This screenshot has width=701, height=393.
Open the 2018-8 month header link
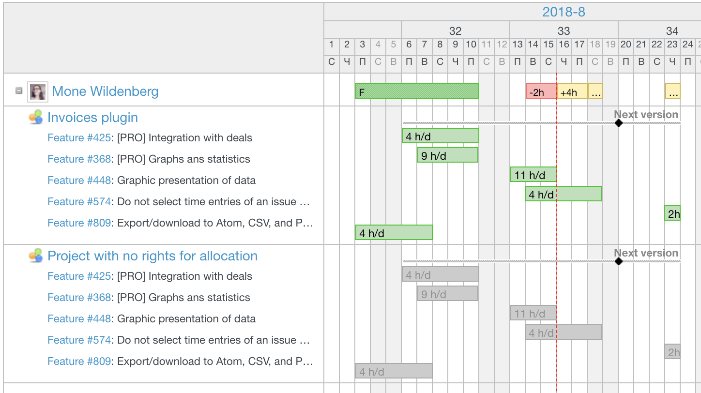tap(564, 12)
